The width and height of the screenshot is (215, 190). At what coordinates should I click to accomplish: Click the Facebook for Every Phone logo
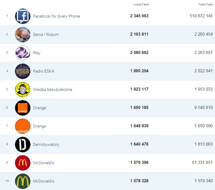tap(23, 16)
